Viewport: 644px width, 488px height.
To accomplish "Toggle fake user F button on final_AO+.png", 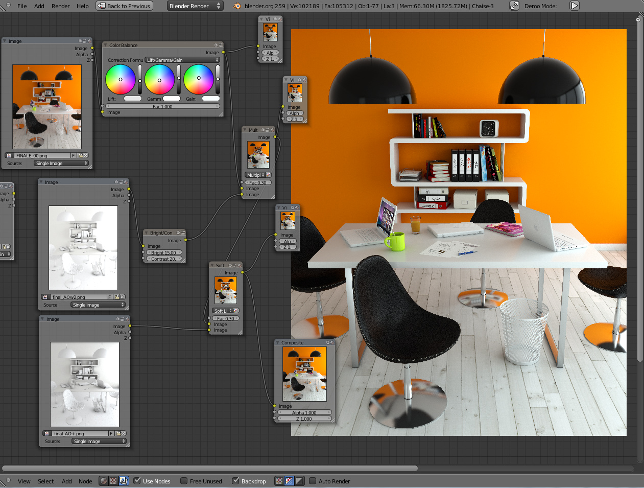I will (111, 433).
